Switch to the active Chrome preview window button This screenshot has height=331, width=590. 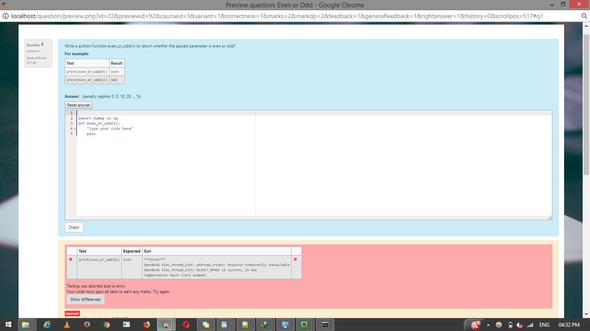[165, 325]
